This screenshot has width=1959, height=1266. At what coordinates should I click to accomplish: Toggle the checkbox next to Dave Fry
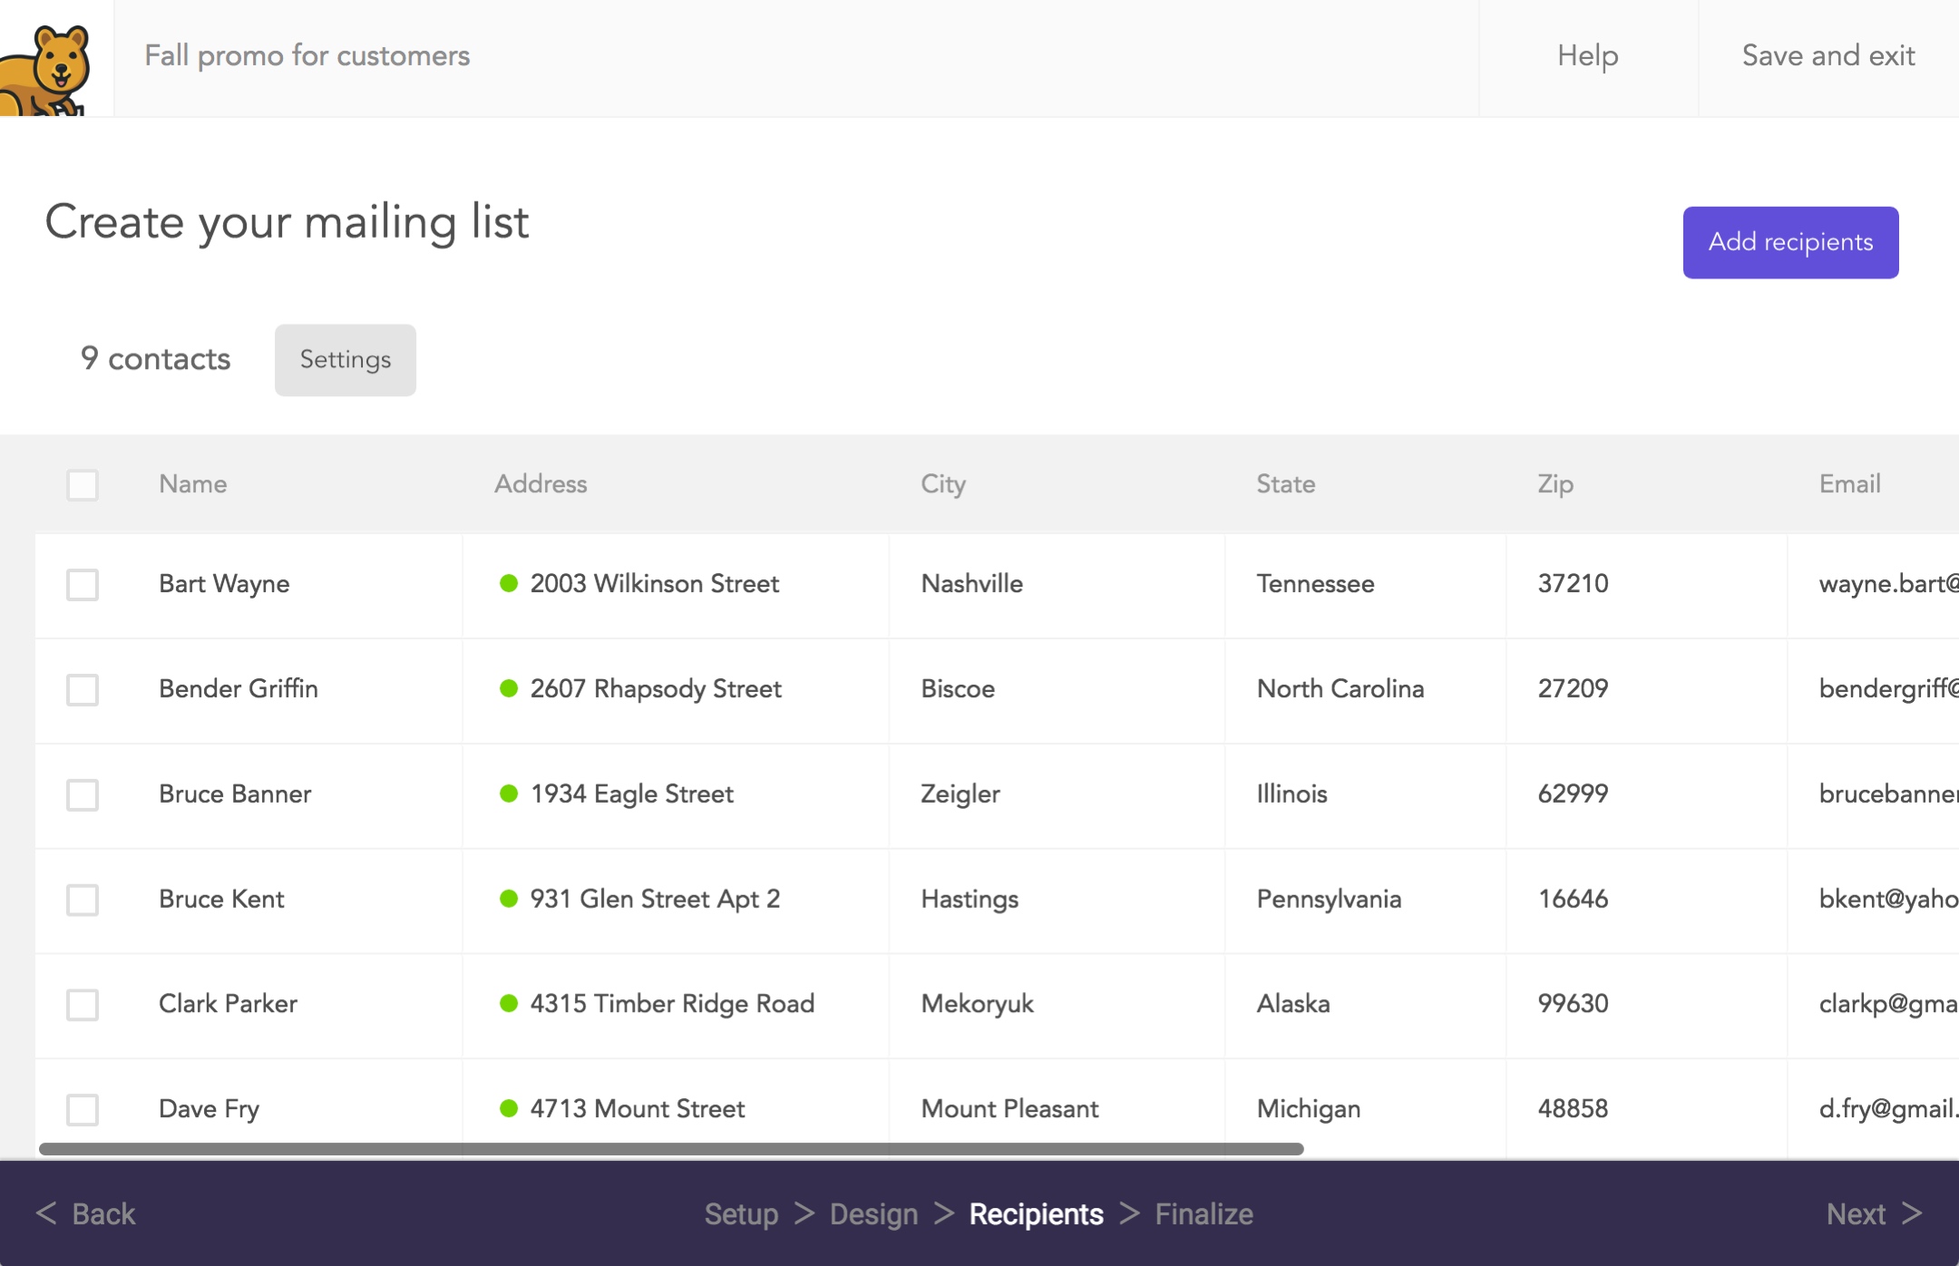(83, 1109)
